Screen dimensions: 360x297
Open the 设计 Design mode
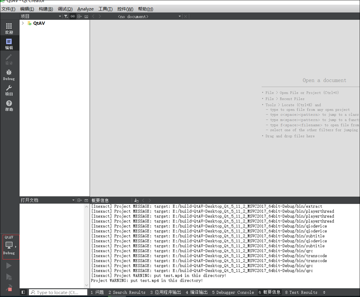9,59
